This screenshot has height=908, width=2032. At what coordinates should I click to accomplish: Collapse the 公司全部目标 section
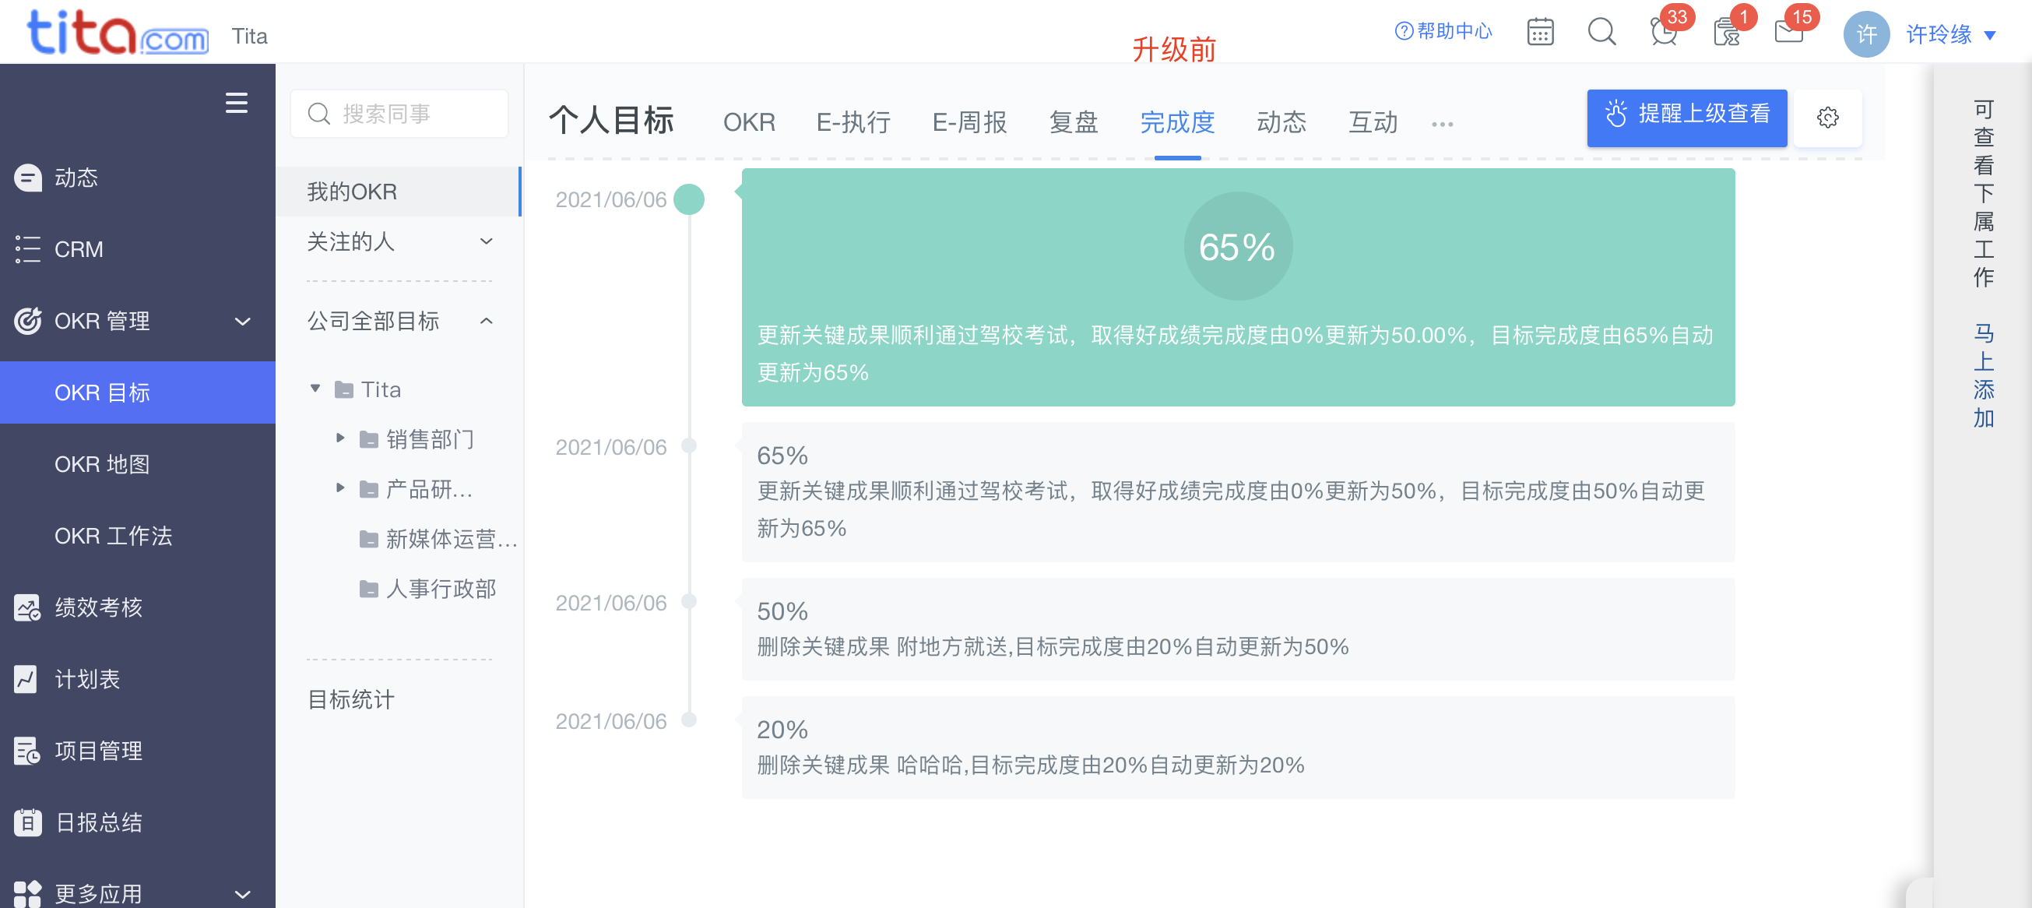coord(486,321)
